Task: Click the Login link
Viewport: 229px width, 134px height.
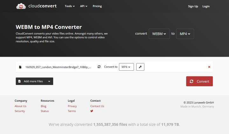Action: [206, 6]
